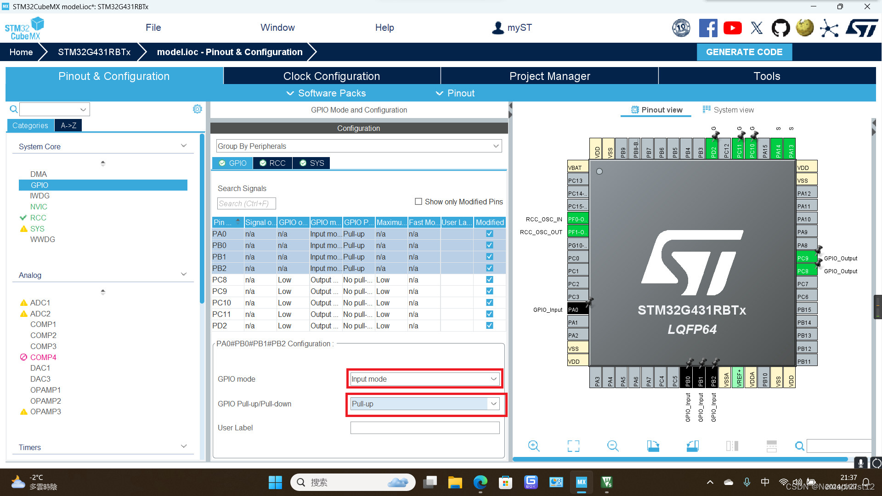Image resolution: width=882 pixels, height=496 pixels.
Task: Open Microsoft Store from the taskbar
Action: tap(505, 482)
